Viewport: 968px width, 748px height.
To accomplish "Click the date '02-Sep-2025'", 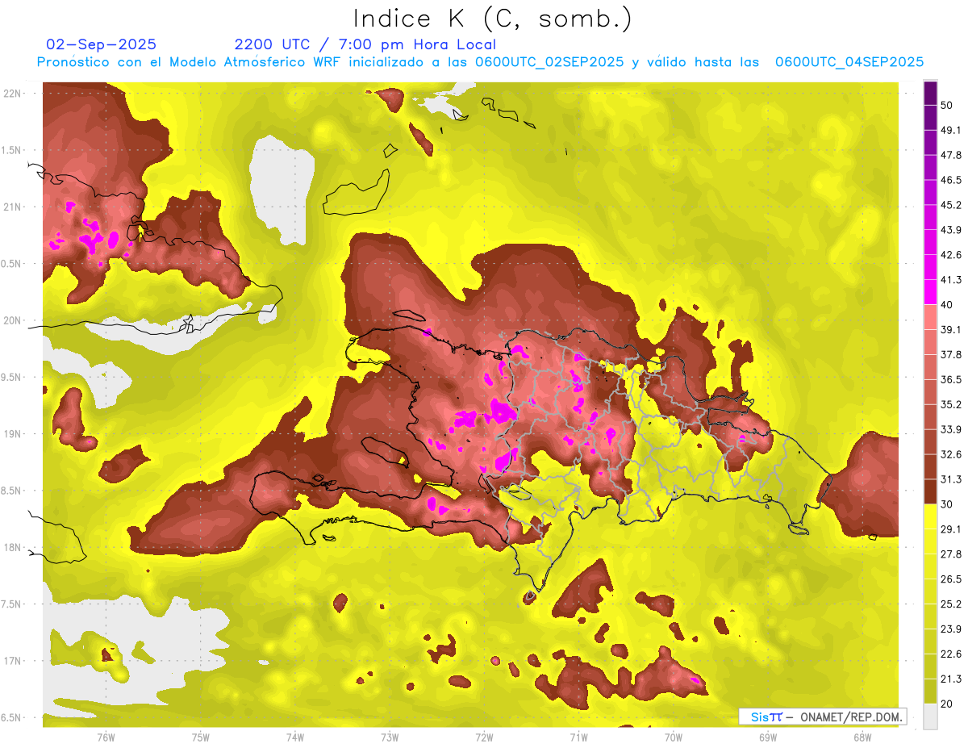I will pos(102,44).
